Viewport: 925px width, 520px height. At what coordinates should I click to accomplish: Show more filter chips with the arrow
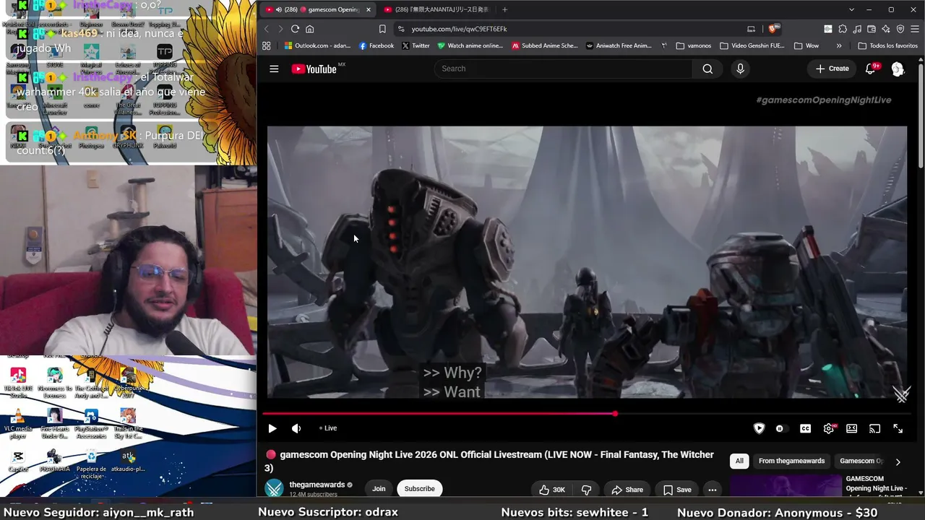click(x=898, y=461)
